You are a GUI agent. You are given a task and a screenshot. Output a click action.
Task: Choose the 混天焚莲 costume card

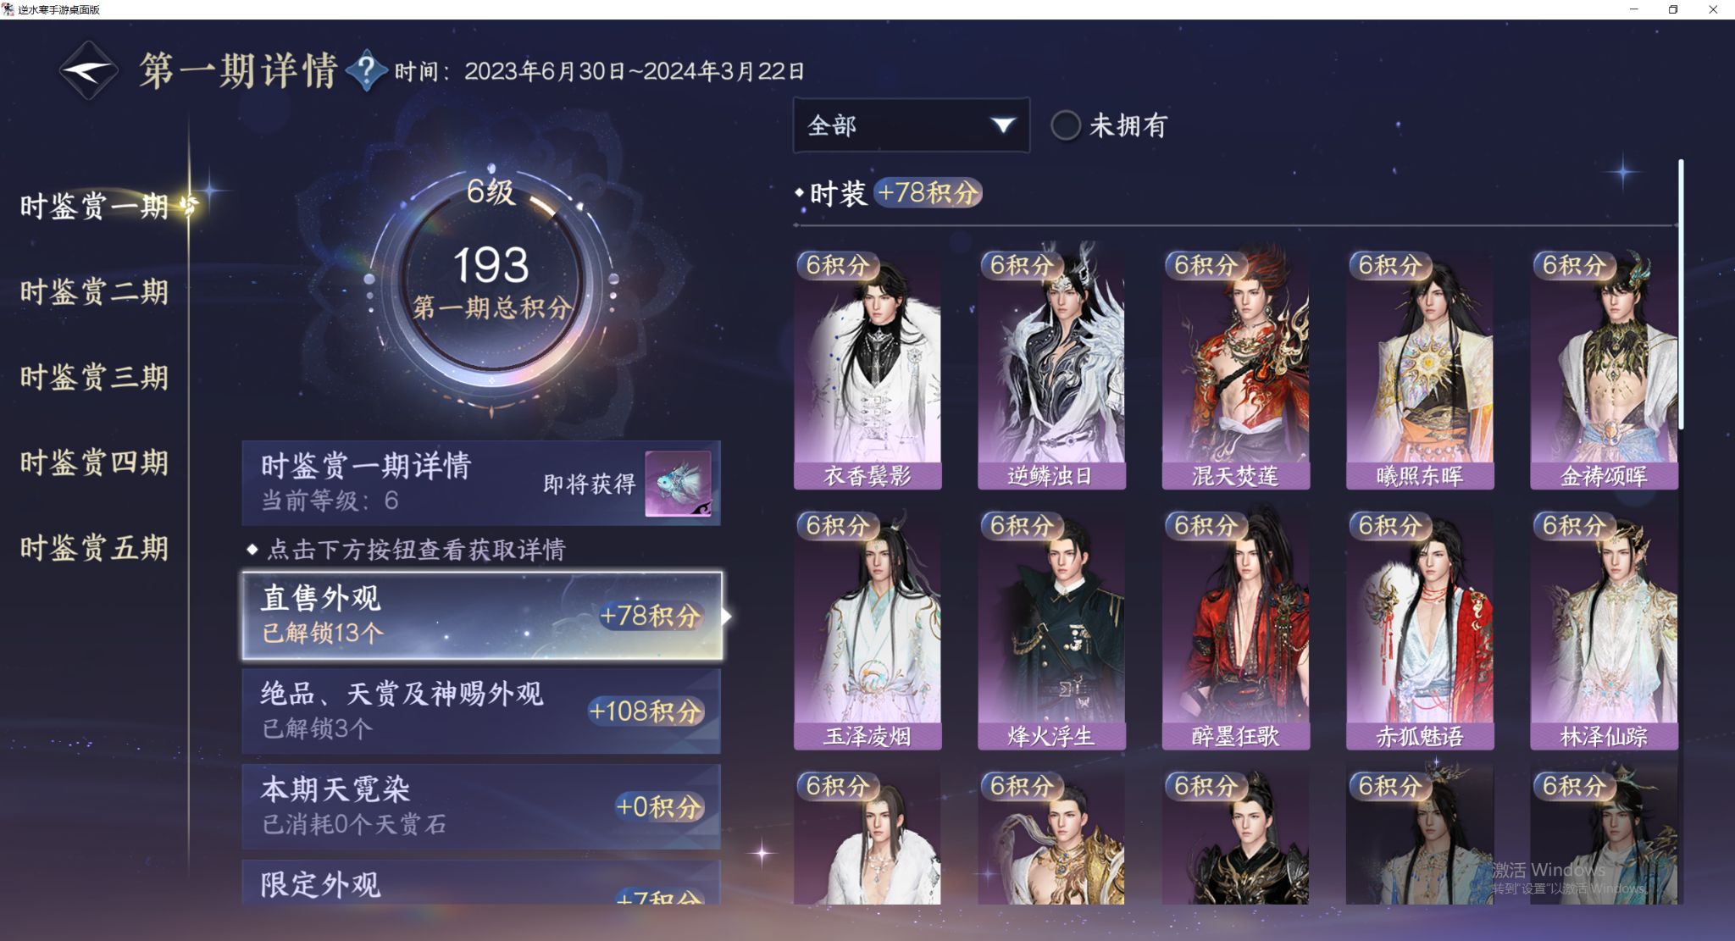(x=1236, y=369)
